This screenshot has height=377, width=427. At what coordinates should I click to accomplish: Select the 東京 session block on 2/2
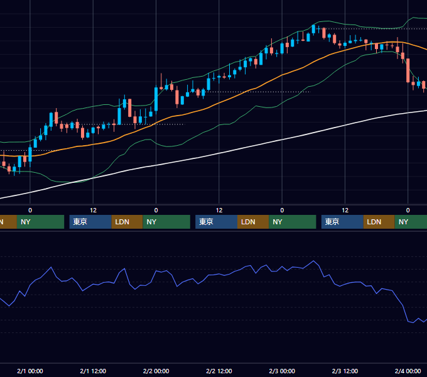(217, 222)
